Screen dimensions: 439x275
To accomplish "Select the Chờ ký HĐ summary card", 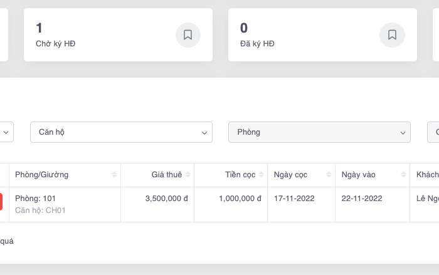I will pos(100,35).
